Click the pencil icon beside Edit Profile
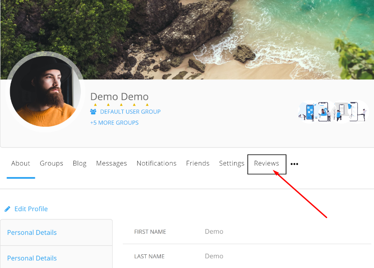The height and width of the screenshot is (268, 374). tap(8, 209)
